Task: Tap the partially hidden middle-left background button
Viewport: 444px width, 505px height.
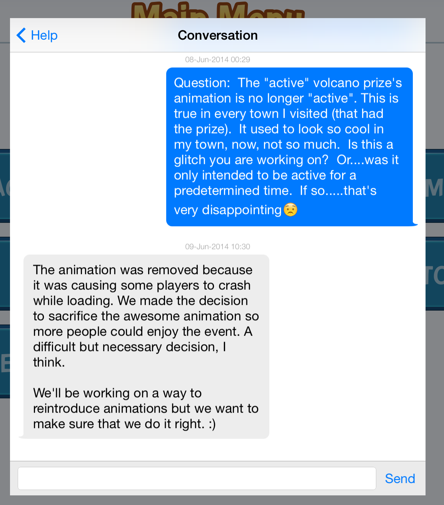Action: tap(4, 274)
